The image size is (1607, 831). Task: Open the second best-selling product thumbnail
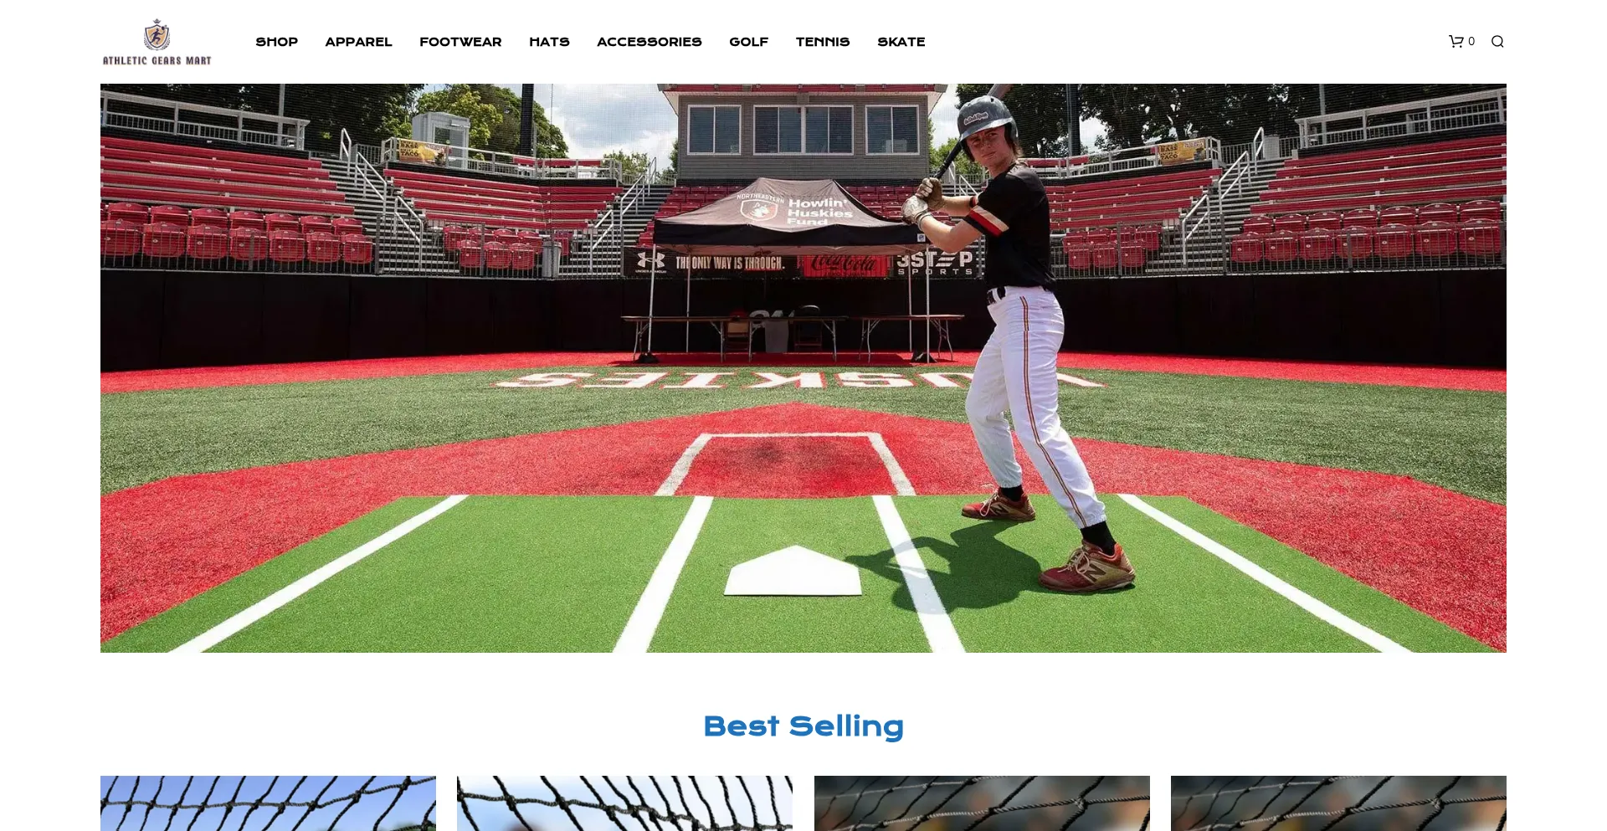click(624, 803)
